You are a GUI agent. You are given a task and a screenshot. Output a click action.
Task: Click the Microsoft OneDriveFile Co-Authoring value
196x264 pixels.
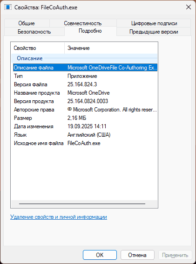112,68
